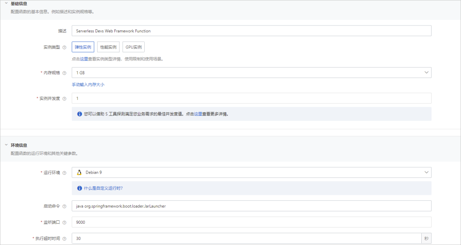461x245 pixels.
Task: Select GPU实例 instance type
Action: click(134, 47)
